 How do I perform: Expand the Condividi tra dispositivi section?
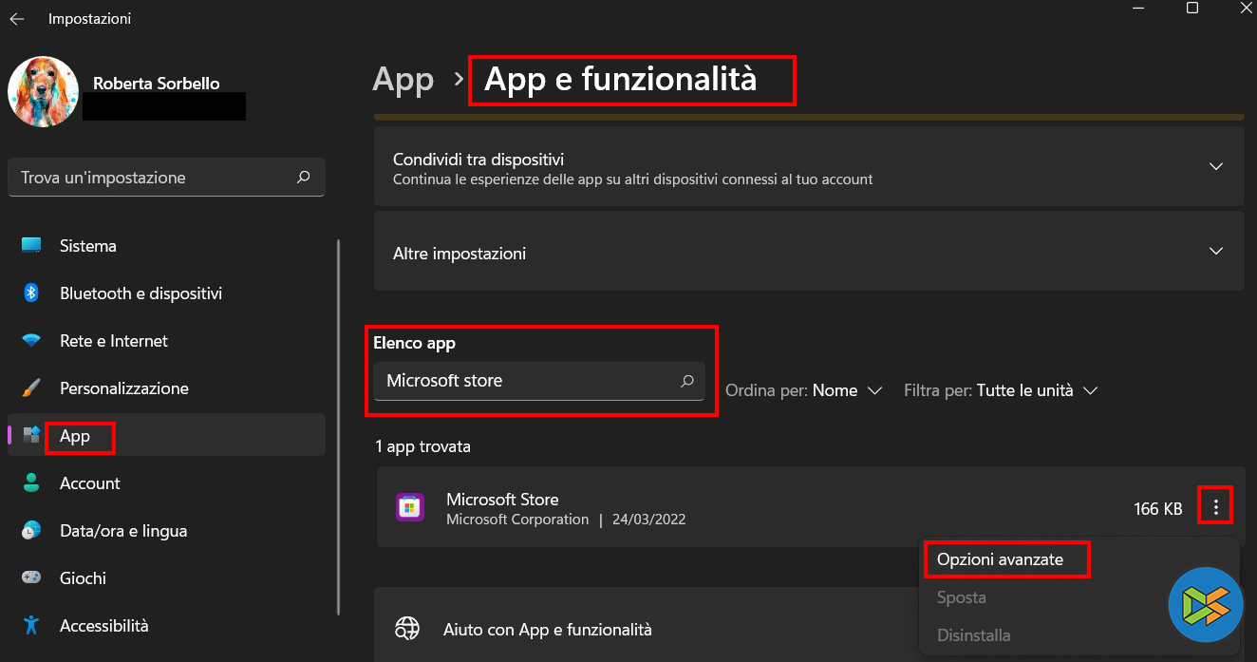click(1215, 167)
